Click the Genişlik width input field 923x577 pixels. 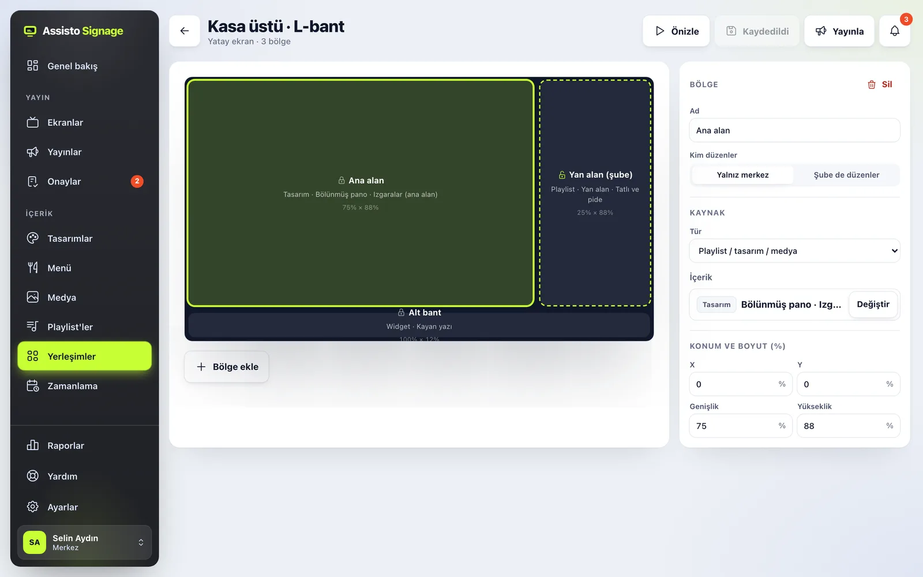pos(741,426)
